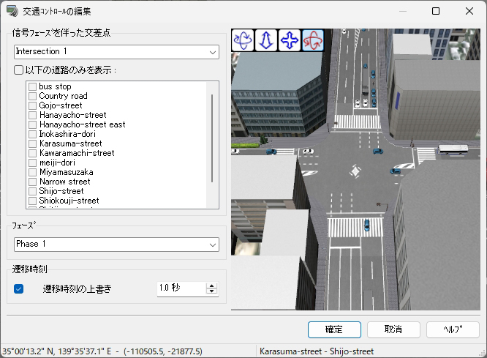Select the vertical up-down move tool
487x358 pixels.
pos(265,41)
